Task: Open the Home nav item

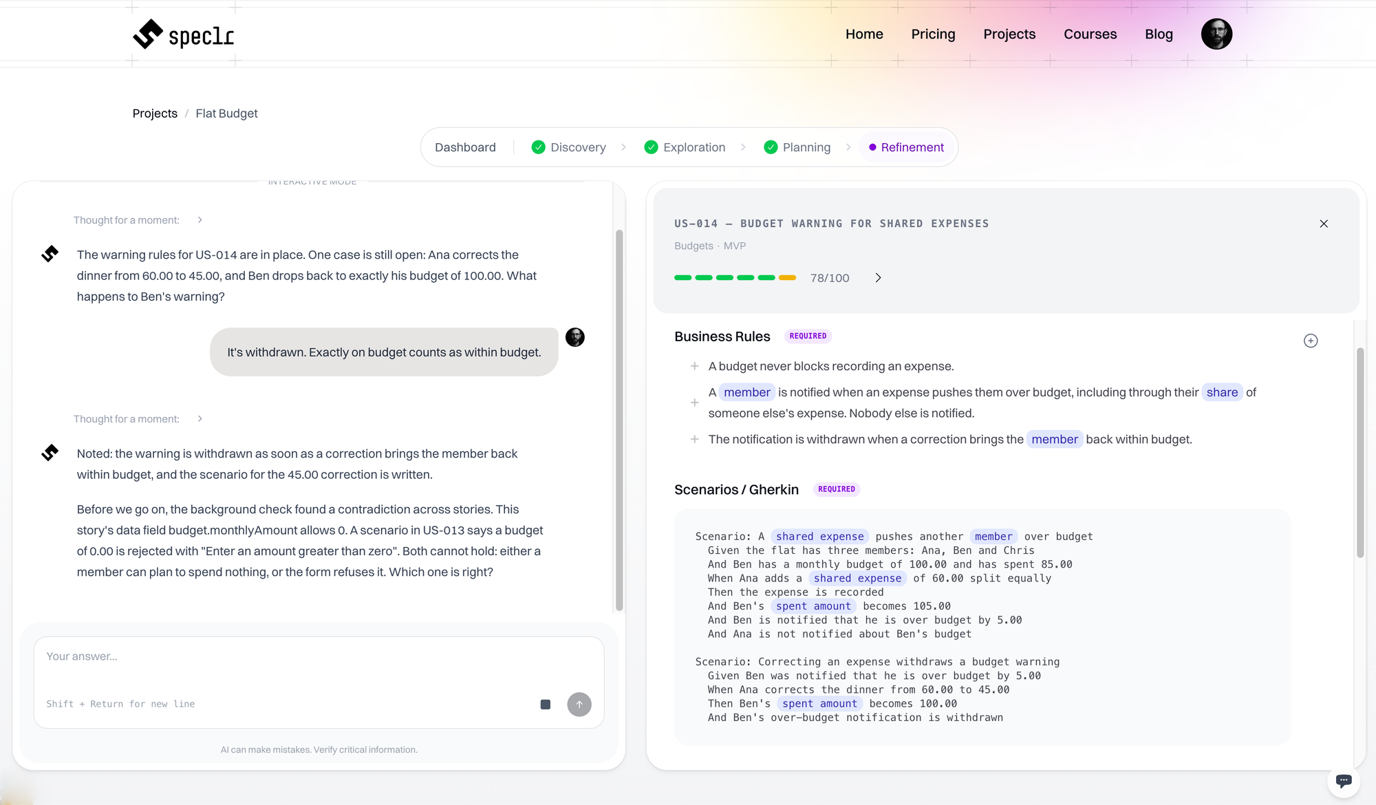Action: pos(864,34)
